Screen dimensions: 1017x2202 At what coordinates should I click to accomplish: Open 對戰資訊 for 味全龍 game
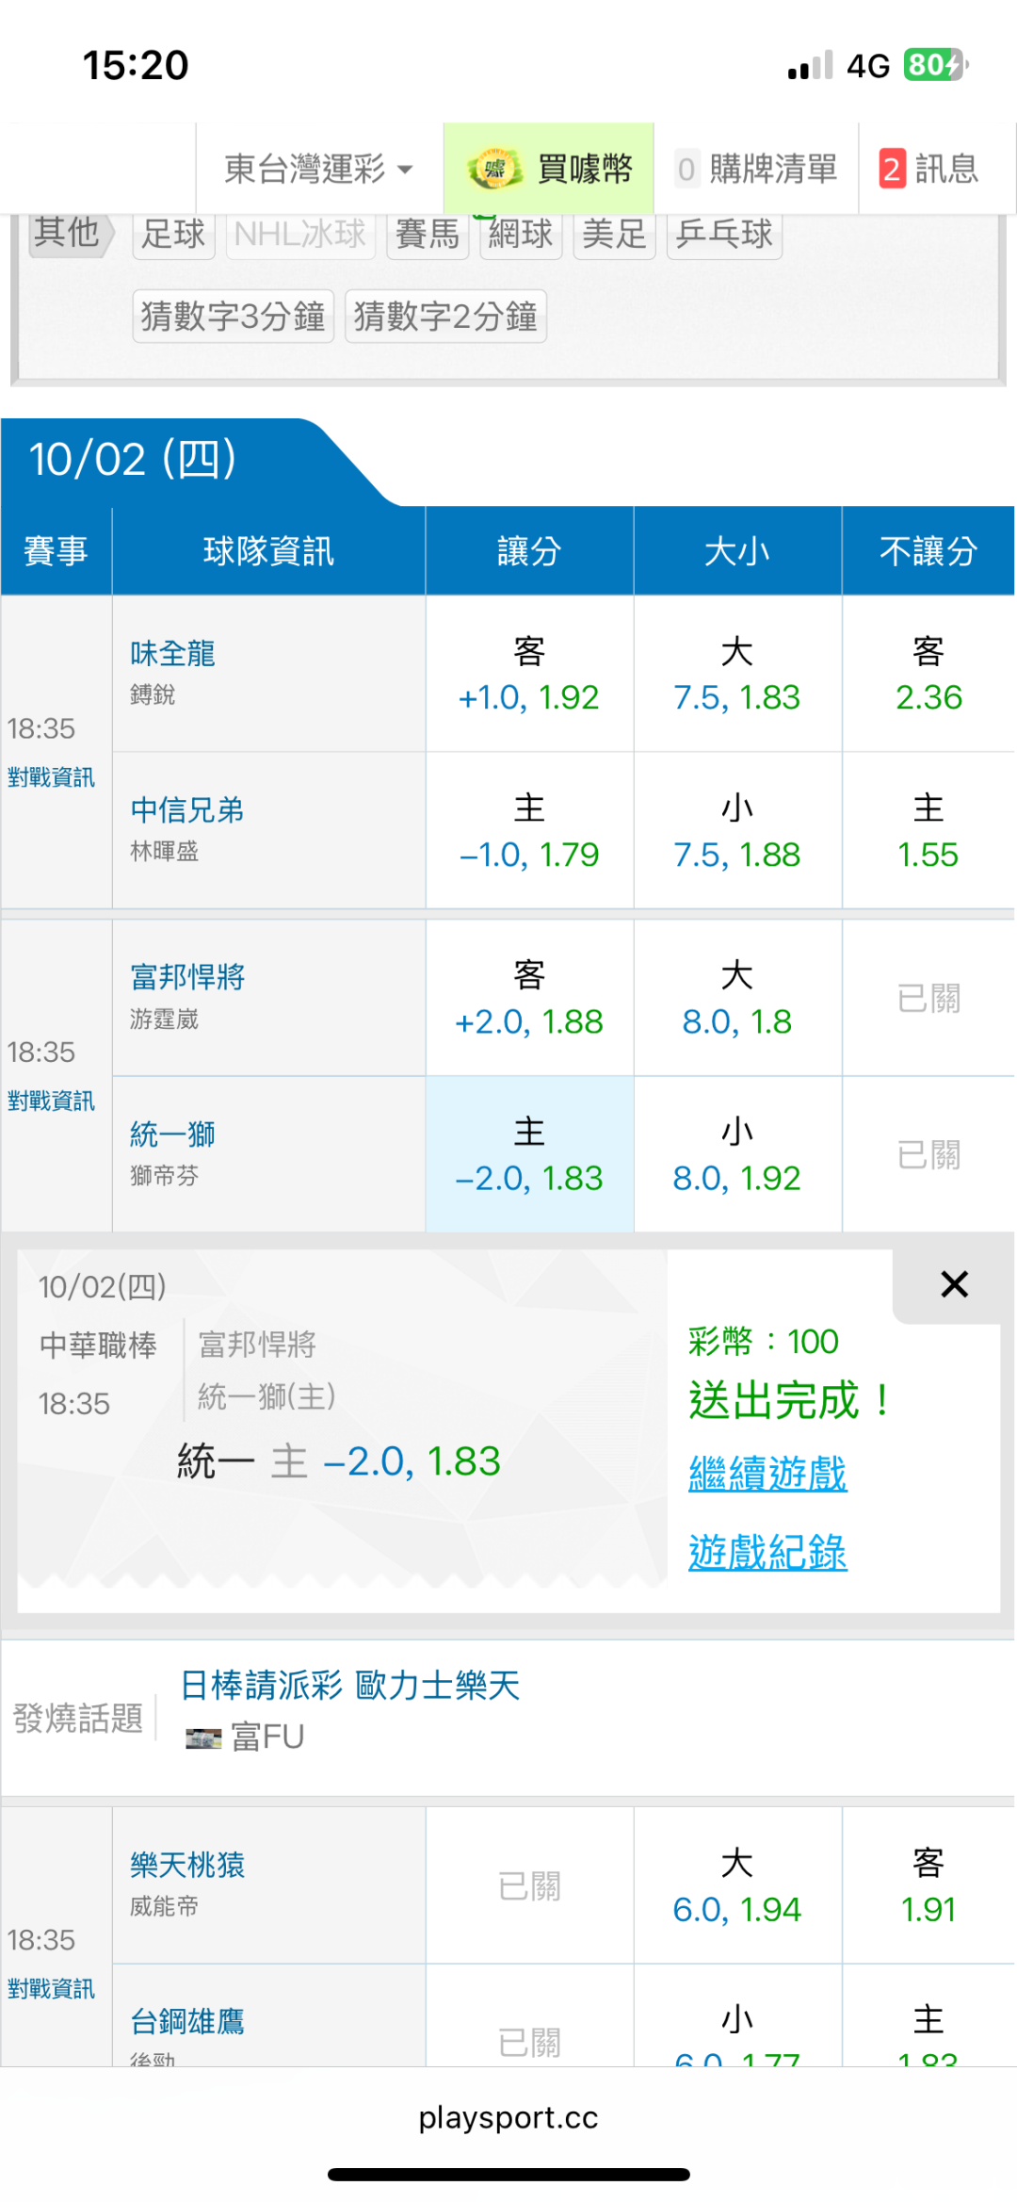[52, 777]
